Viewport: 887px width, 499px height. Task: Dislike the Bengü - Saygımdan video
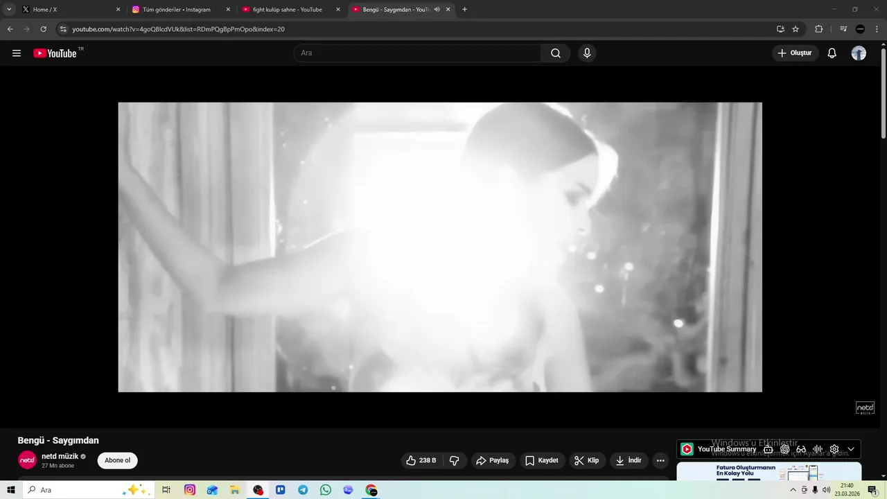click(455, 460)
